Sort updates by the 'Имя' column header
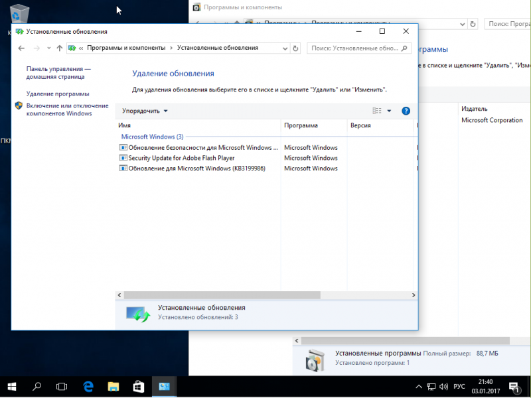The width and height of the screenshot is (531, 398). coord(198,125)
